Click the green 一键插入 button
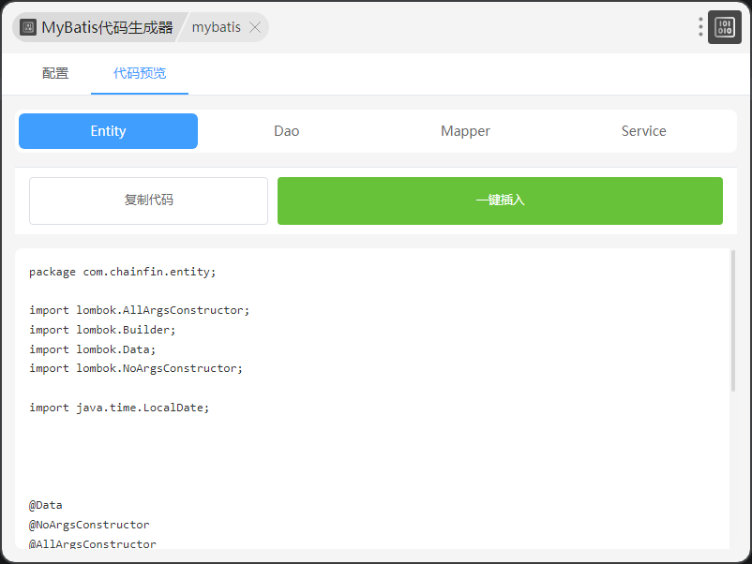This screenshot has width=752, height=564. 500,200
